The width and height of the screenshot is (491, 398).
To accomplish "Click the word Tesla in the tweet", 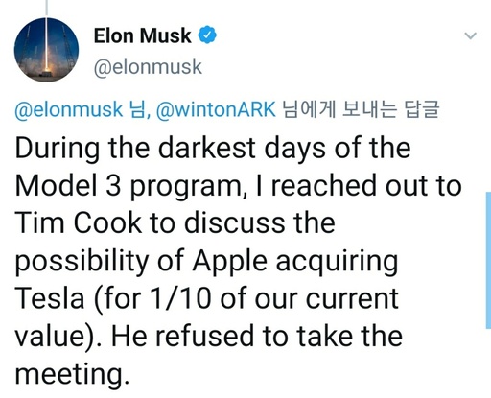I will (50, 298).
